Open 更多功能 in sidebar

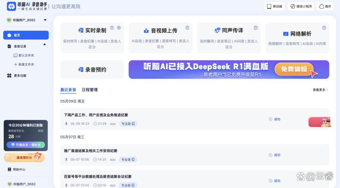17,75
